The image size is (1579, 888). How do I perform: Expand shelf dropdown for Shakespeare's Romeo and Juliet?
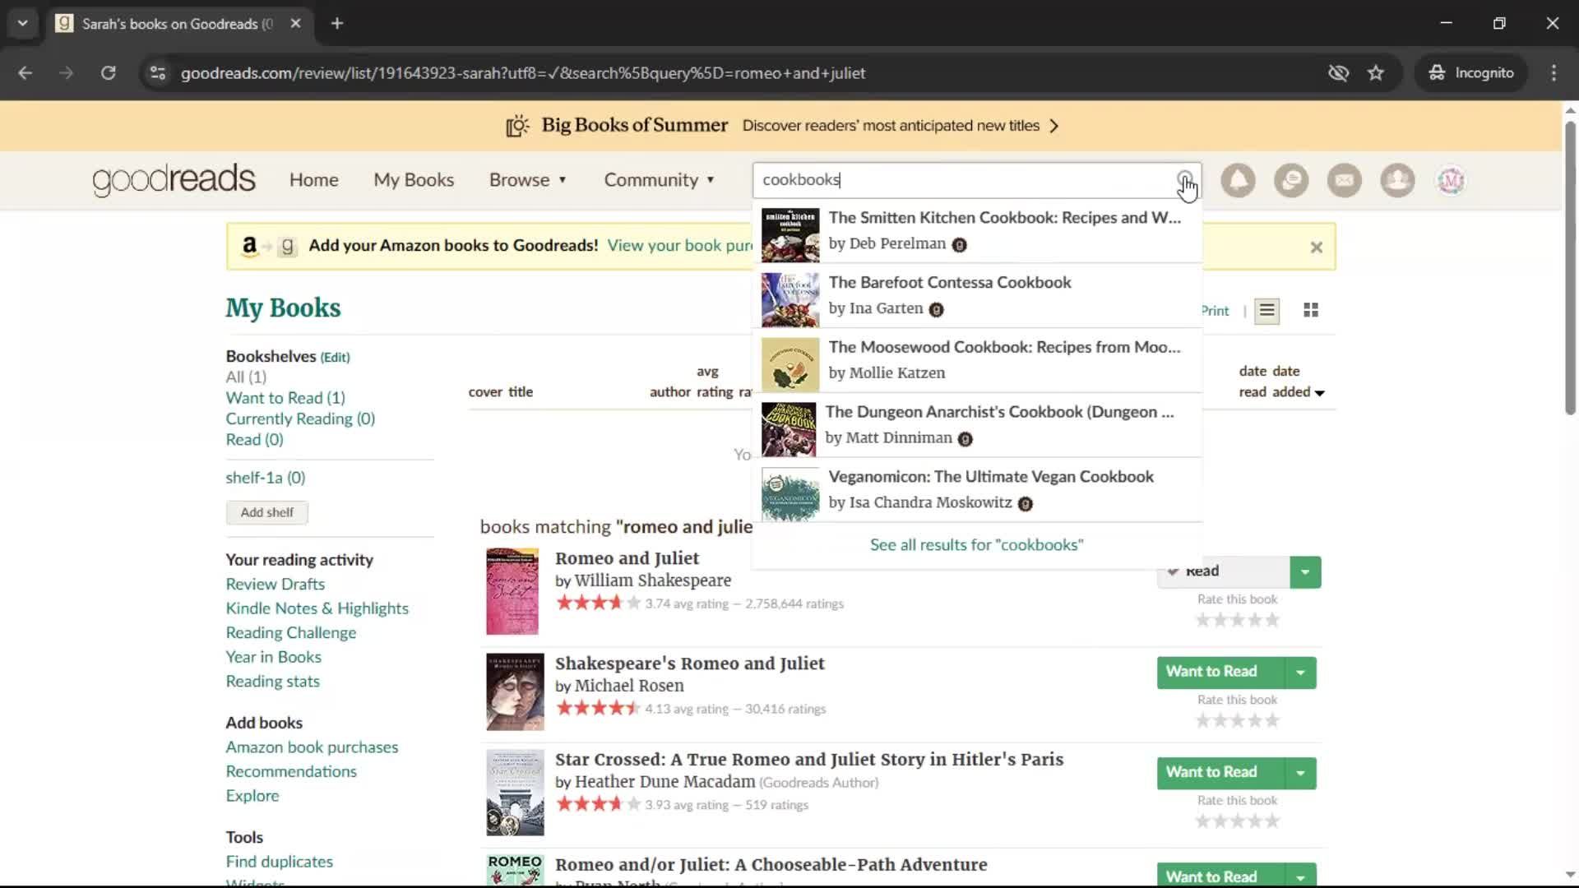click(1300, 673)
